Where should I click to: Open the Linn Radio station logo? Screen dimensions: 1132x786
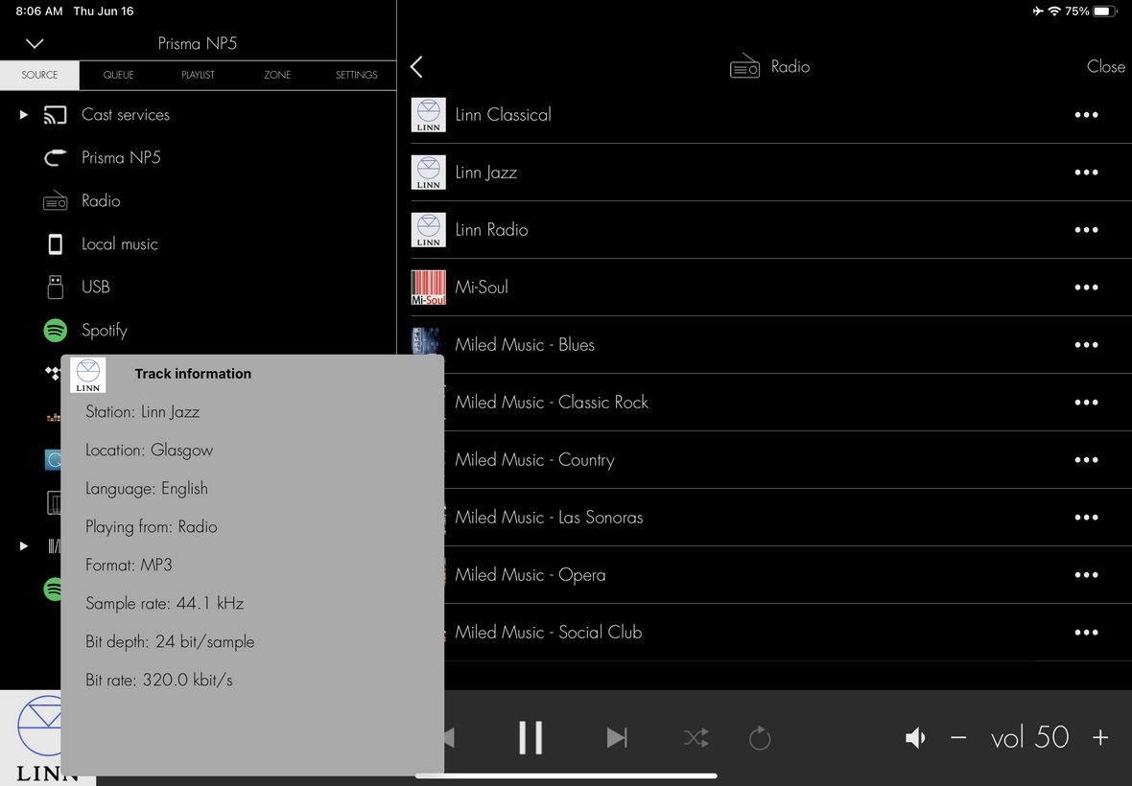point(428,229)
